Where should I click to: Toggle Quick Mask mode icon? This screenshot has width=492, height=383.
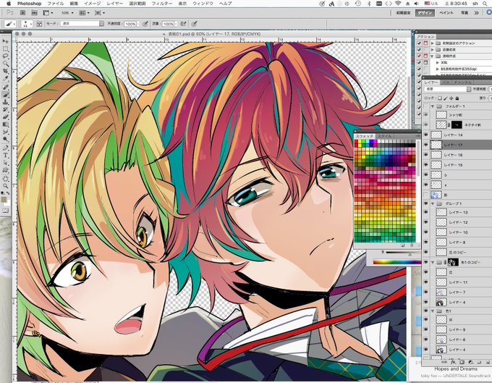coord(5,211)
